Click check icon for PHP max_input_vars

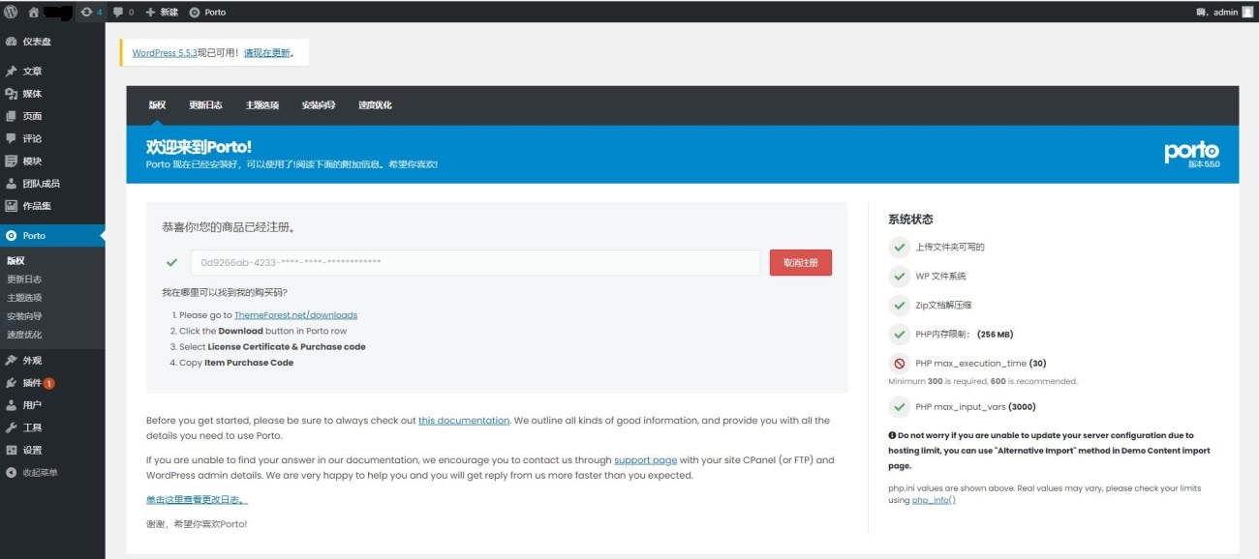900,407
